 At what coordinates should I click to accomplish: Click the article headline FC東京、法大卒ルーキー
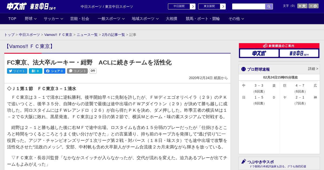(x=89, y=62)
